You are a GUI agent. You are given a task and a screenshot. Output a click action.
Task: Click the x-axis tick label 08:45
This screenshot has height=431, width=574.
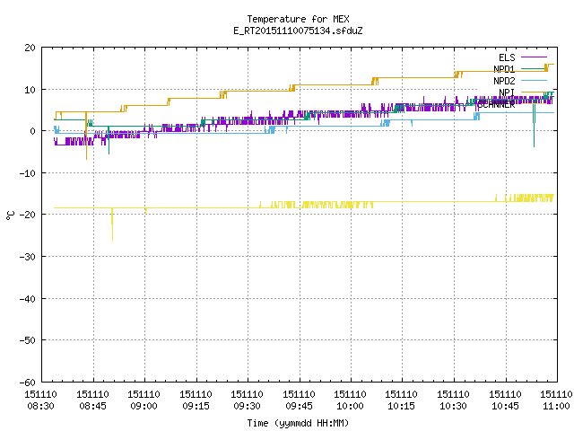(x=92, y=406)
